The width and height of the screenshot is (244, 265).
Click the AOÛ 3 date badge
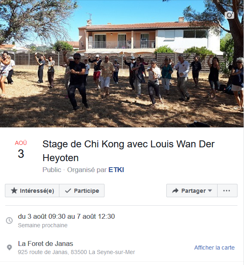click(21, 149)
